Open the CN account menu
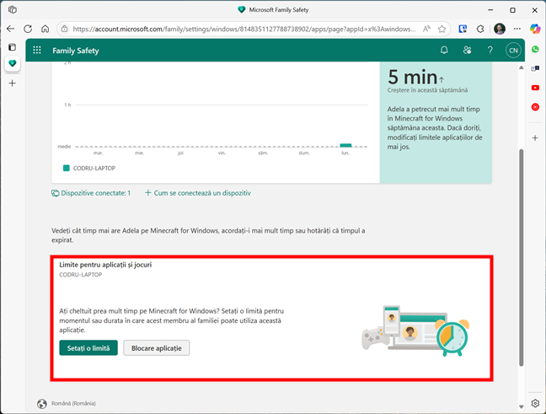Image resolution: width=546 pixels, height=414 pixels. (513, 51)
